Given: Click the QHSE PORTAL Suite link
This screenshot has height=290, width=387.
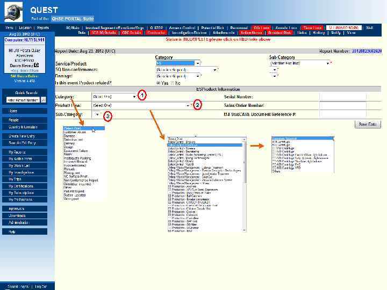Looking at the screenshot, I should [73, 19].
